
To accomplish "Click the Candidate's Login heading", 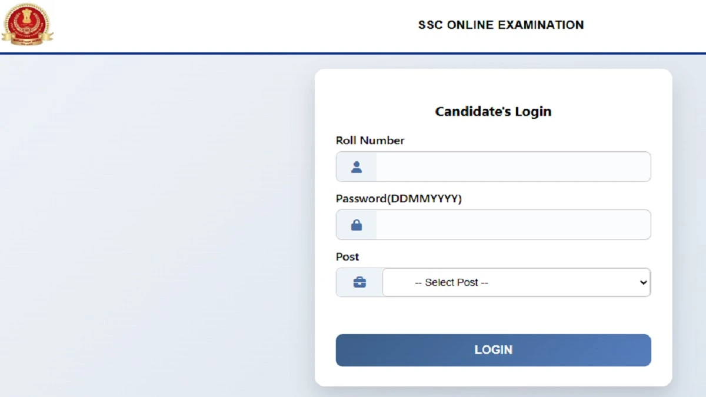I will tap(493, 111).
